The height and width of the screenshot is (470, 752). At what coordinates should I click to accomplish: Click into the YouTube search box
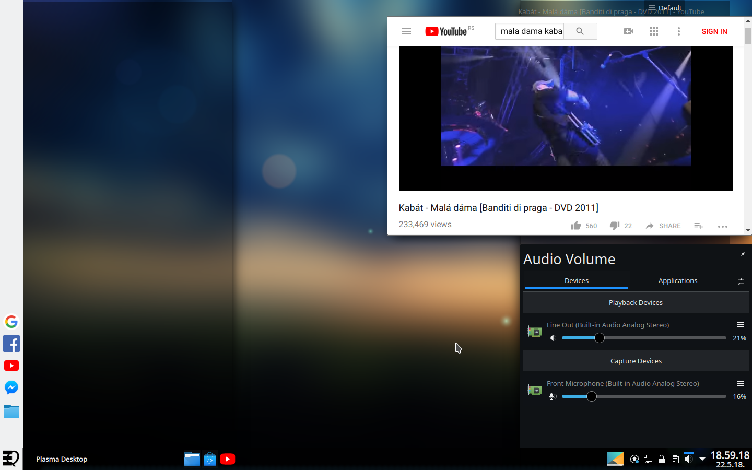coord(530,31)
